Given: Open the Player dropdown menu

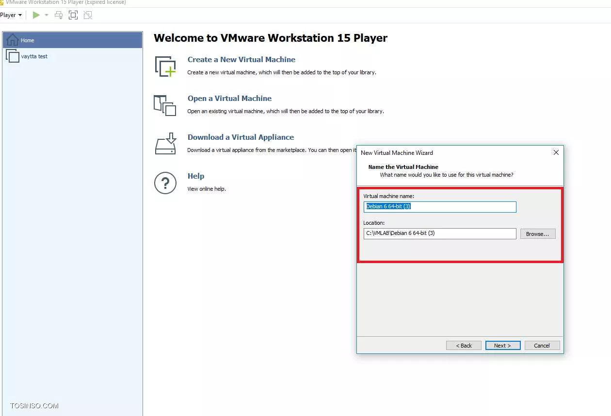Looking at the screenshot, I should (x=11, y=15).
